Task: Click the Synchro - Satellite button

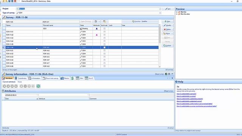Action: click(x=140, y=22)
